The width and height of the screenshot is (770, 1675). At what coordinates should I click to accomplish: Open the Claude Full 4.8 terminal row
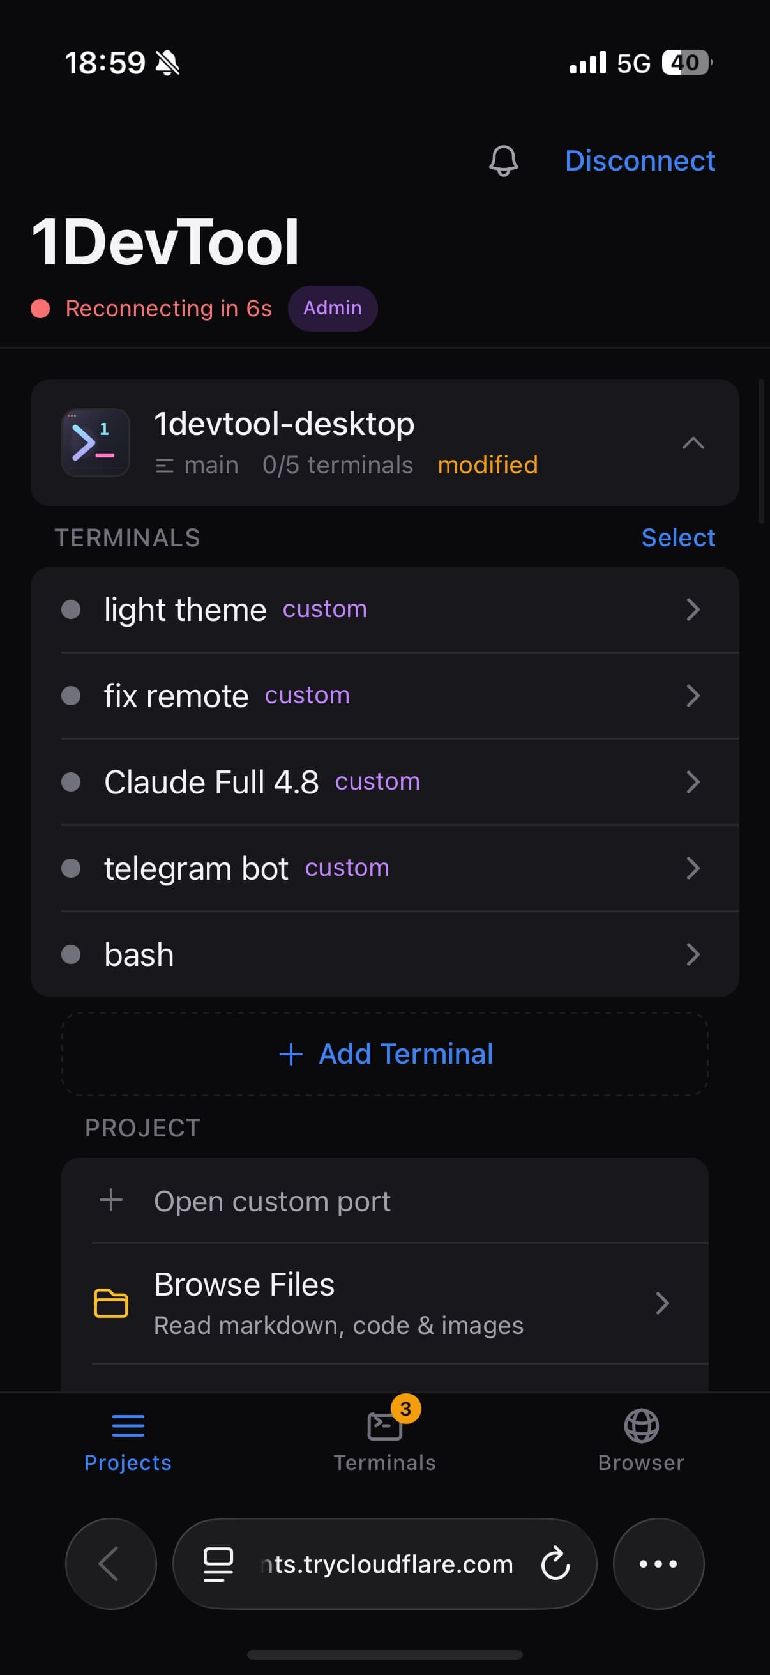384,781
